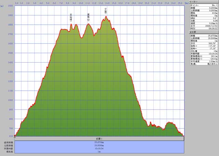
Task: Click the 26.508km value in the bottom table
Action: [100, 145]
